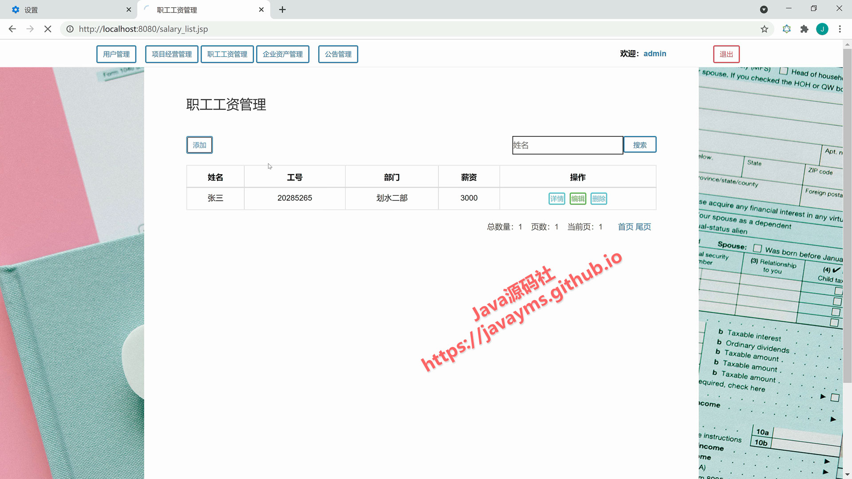View 详情 for 张三
Image resolution: width=852 pixels, height=479 pixels.
pyautogui.click(x=557, y=199)
